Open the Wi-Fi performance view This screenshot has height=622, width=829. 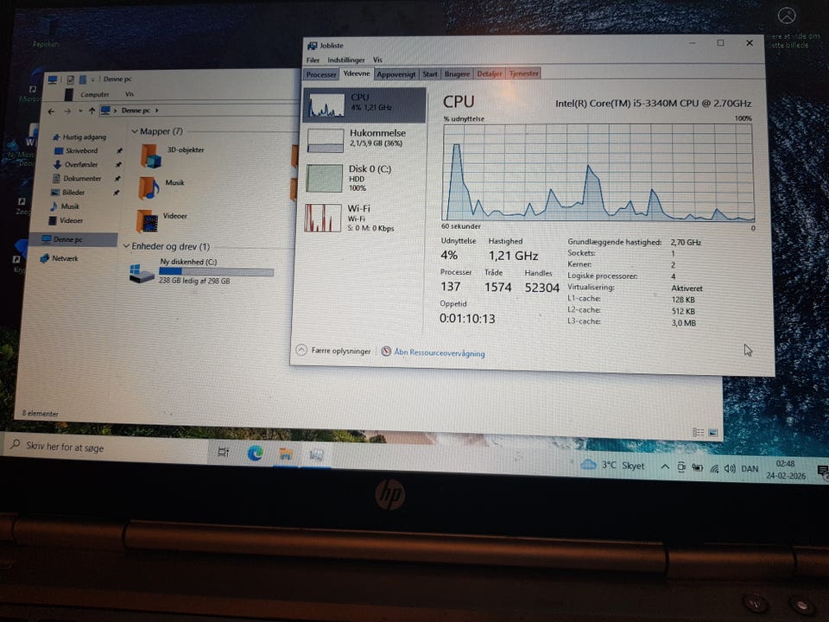coord(364,218)
